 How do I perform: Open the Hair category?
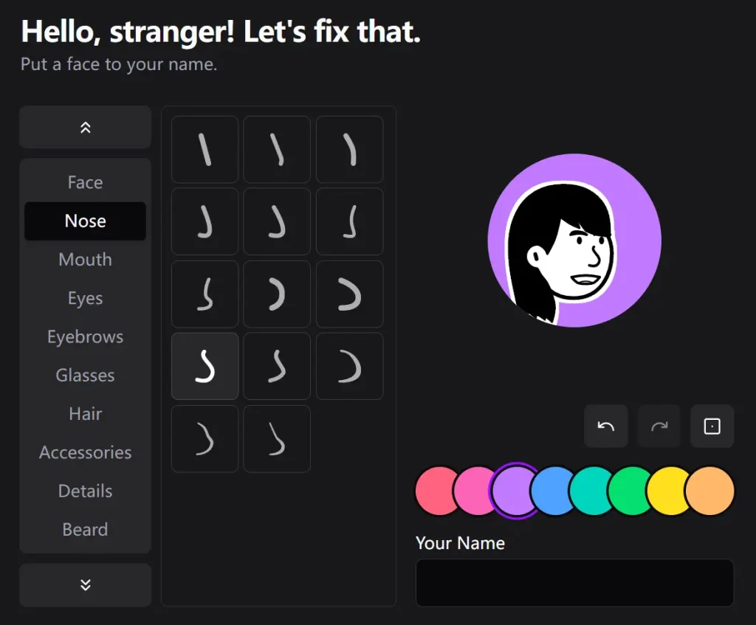pyautogui.click(x=85, y=413)
